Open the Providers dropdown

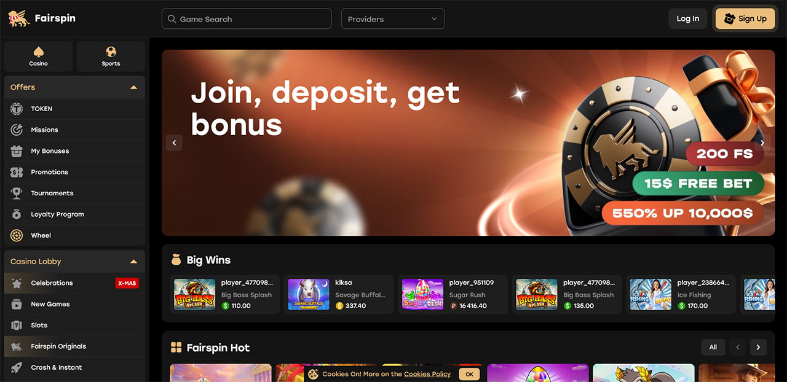click(x=393, y=19)
